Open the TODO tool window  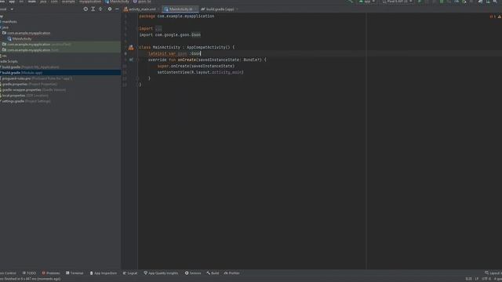[29, 273]
